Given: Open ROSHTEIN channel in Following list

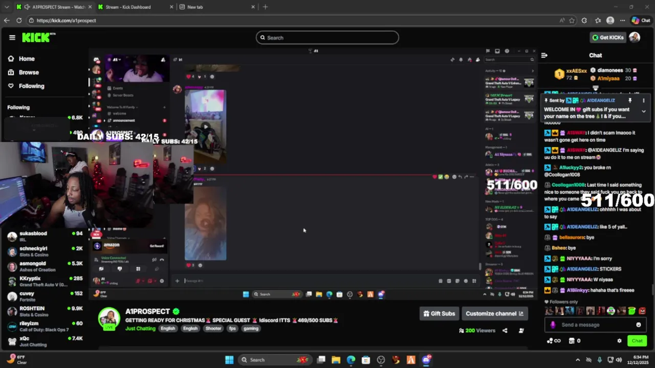Looking at the screenshot, I should click(45, 311).
